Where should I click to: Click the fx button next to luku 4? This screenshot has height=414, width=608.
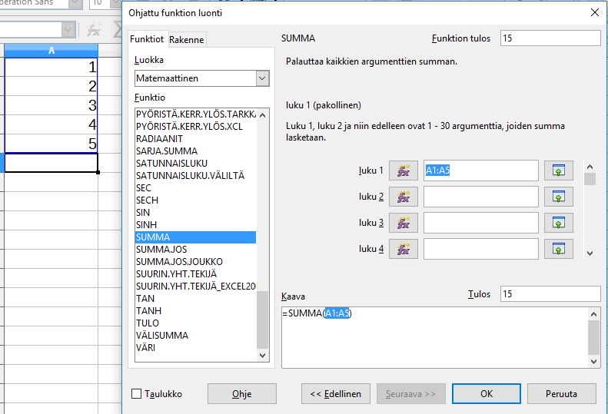404,249
